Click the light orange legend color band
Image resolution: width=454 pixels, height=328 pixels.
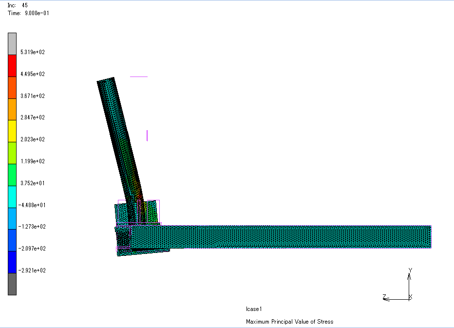point(12,109)
